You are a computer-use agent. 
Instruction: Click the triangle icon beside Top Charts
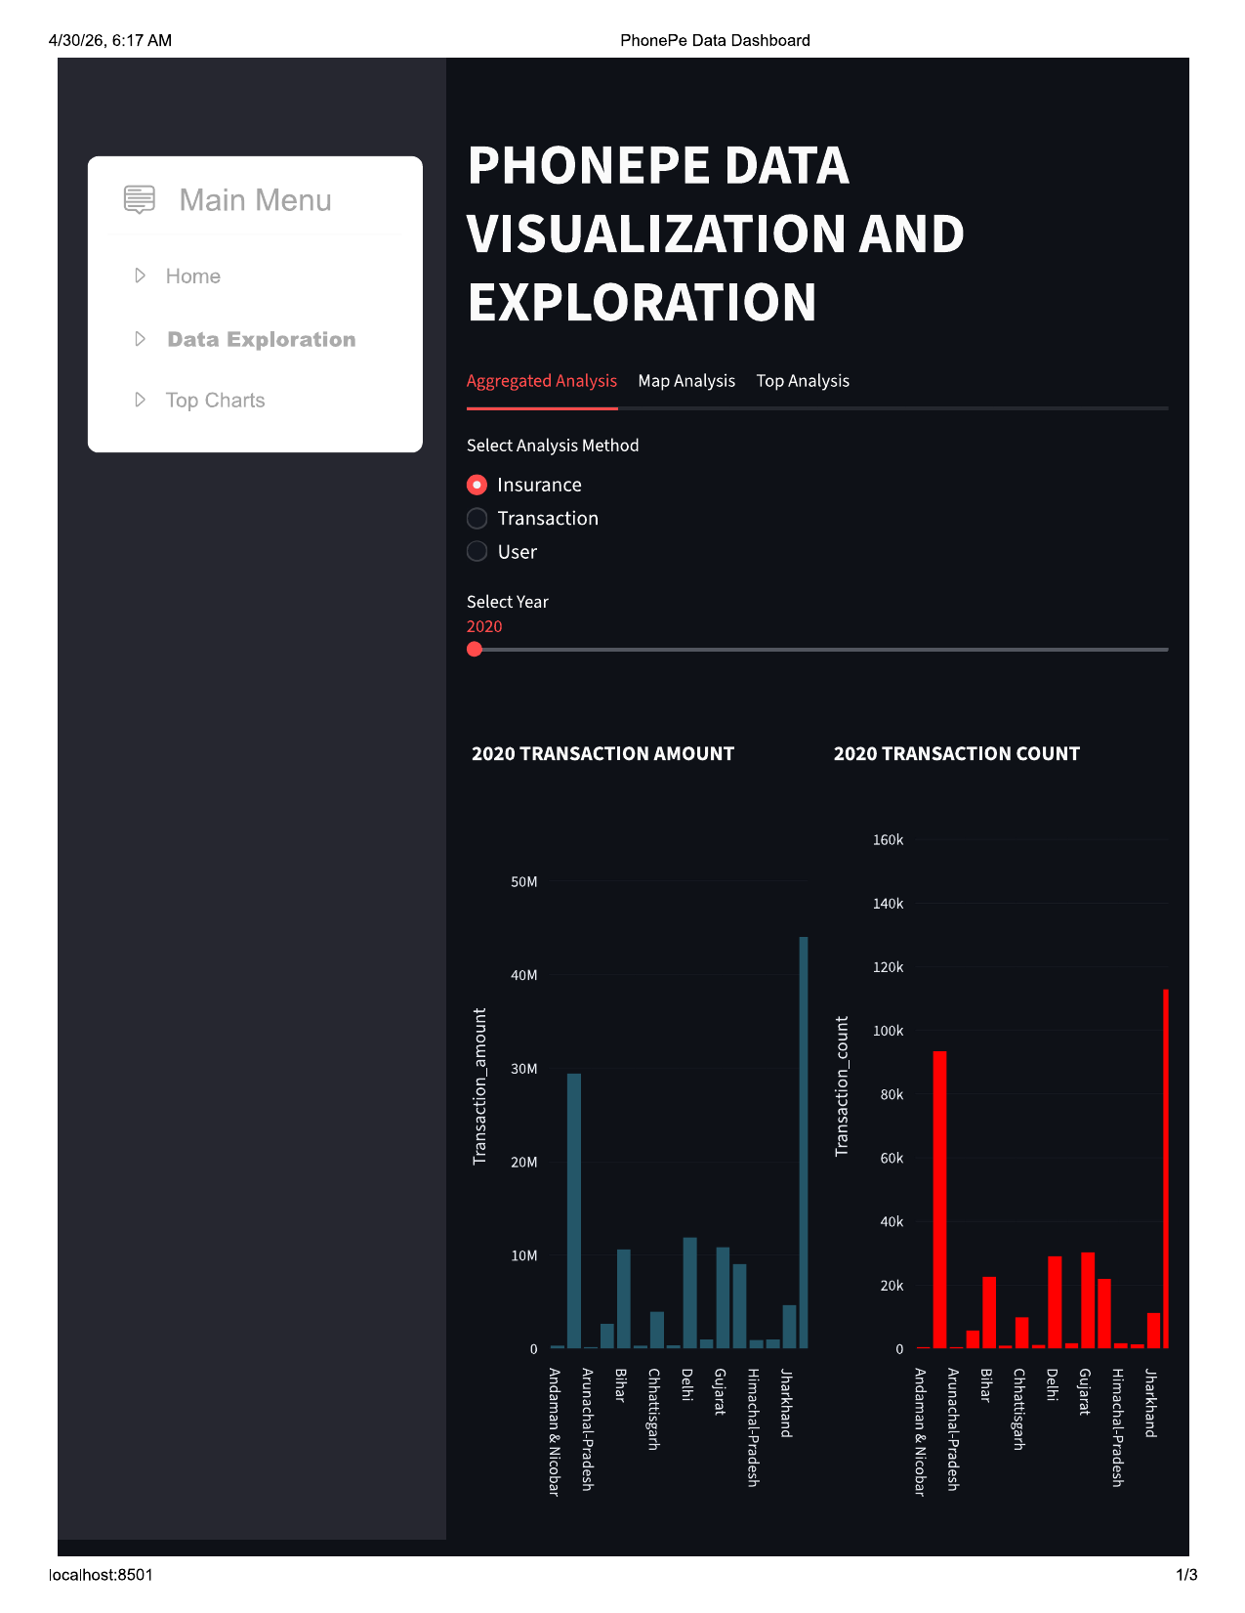[141, 400]
